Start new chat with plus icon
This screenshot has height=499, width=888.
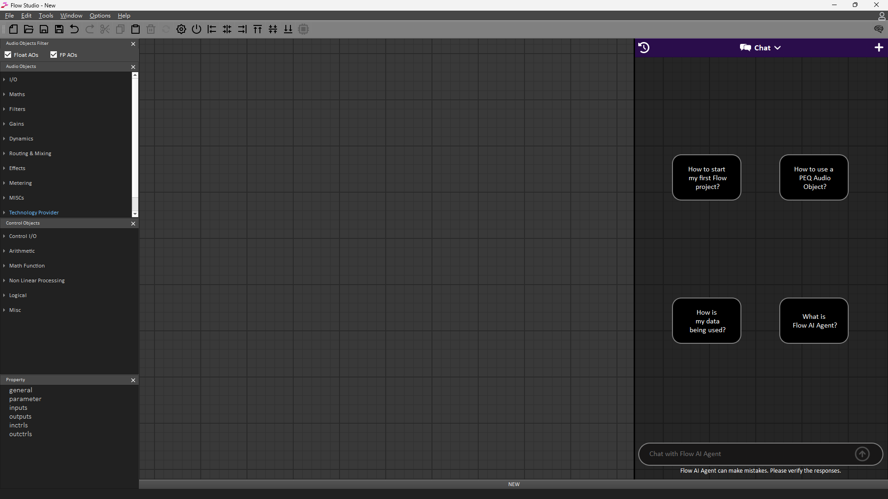(879, 48)
